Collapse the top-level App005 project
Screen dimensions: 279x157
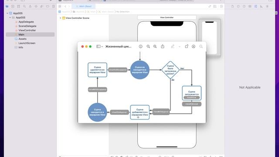(7, 13)
